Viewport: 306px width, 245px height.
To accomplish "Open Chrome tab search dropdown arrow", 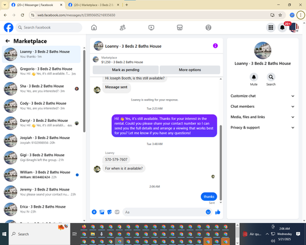I will tap(4, 5).
